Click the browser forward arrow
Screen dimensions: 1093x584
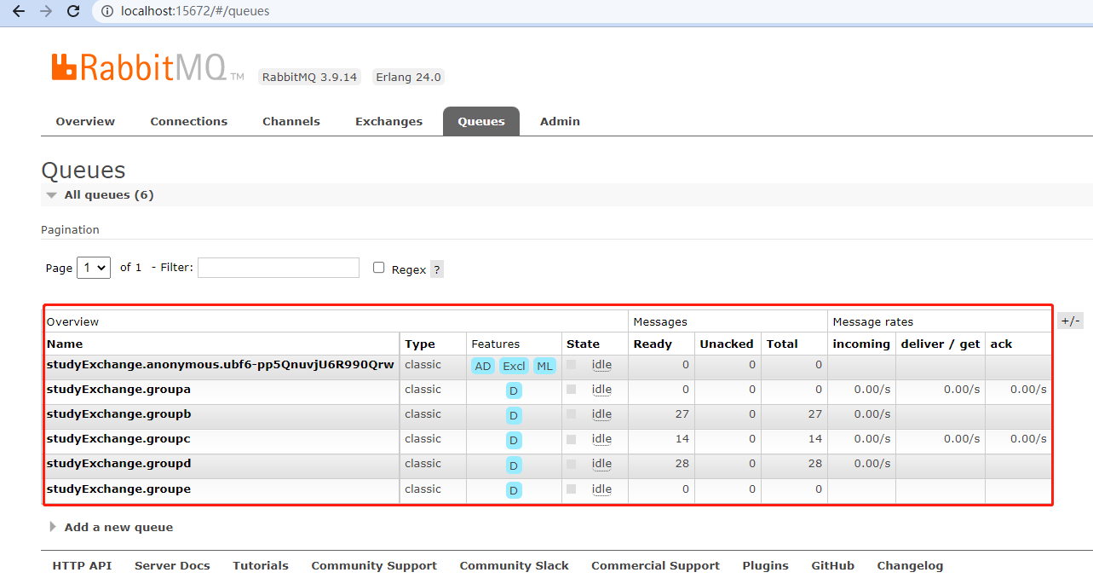[46, 11]
